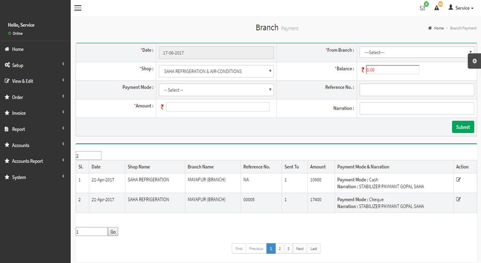Edit the Cheque payment row 2
The image size is (481, 263).
tap(458, 199)
